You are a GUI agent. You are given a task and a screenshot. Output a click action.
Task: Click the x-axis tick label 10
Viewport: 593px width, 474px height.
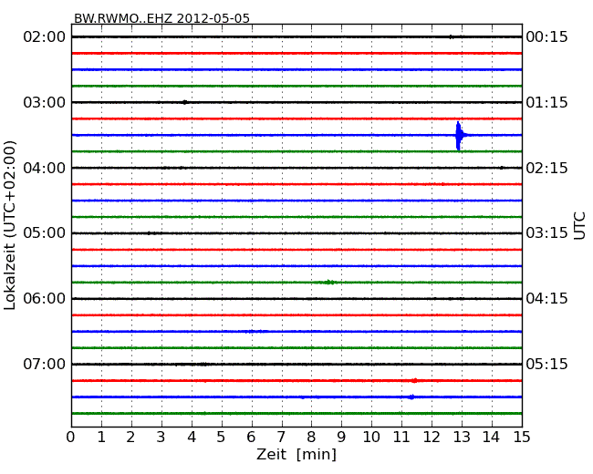click(371, 438)
